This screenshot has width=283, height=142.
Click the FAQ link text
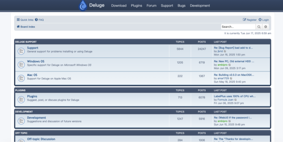point(41,20)
